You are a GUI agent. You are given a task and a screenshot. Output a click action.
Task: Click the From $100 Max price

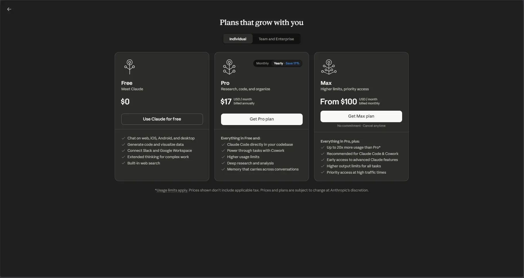(338, 101)
